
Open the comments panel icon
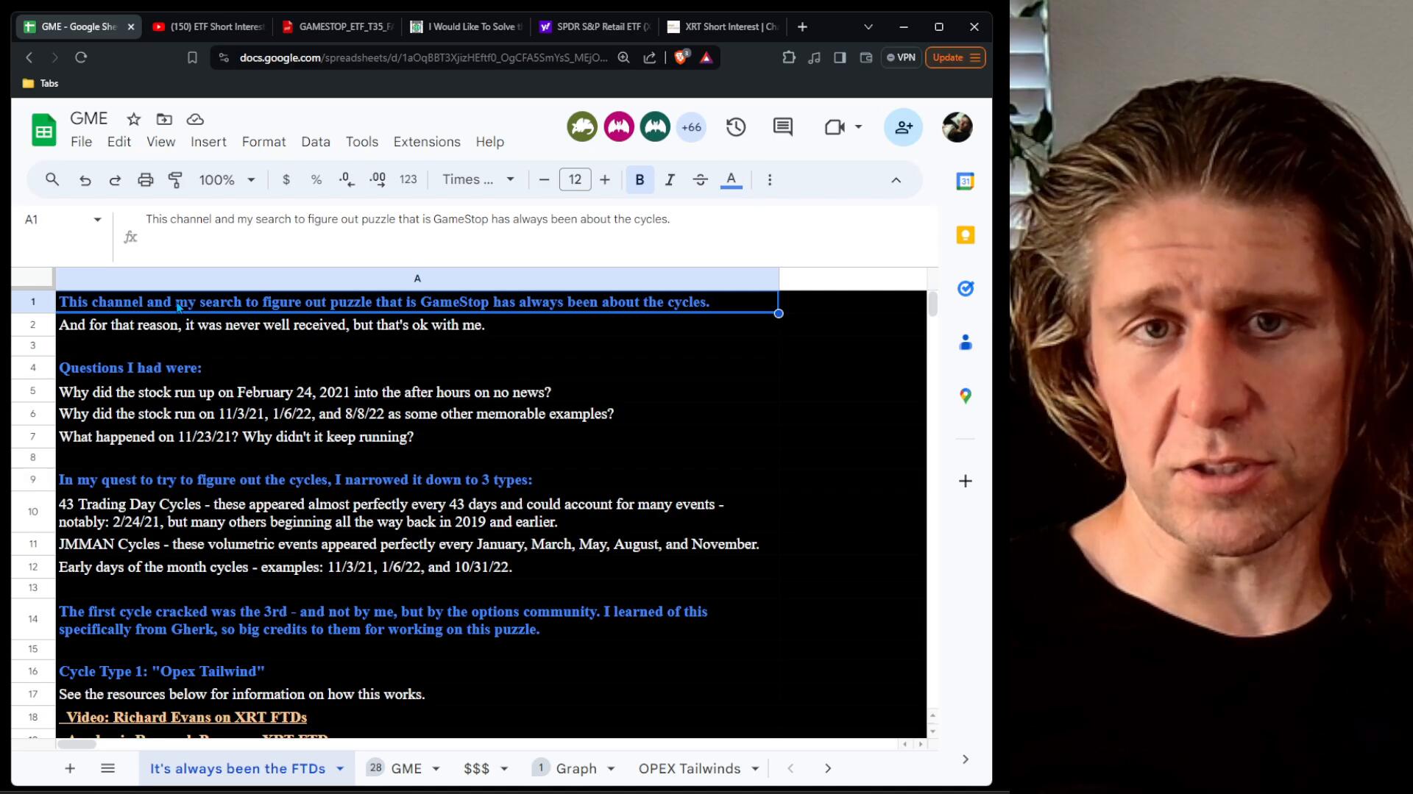click(x=782, y=127)
